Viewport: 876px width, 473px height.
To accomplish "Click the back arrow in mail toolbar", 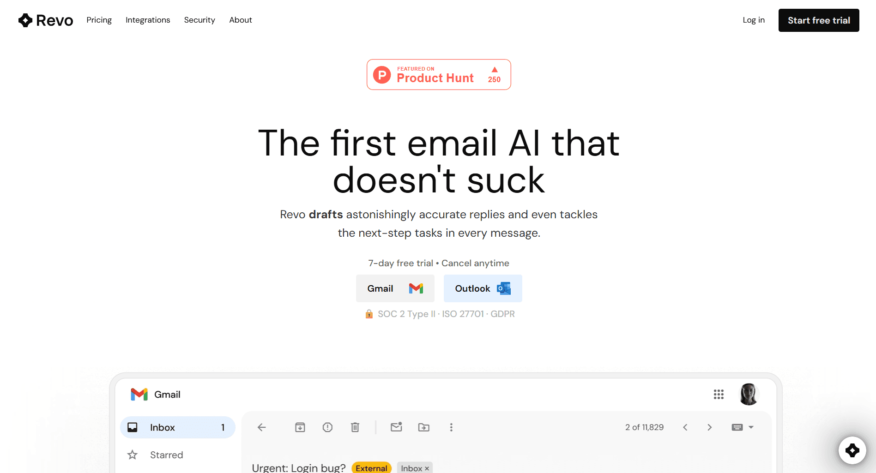I will coord(262,427).
